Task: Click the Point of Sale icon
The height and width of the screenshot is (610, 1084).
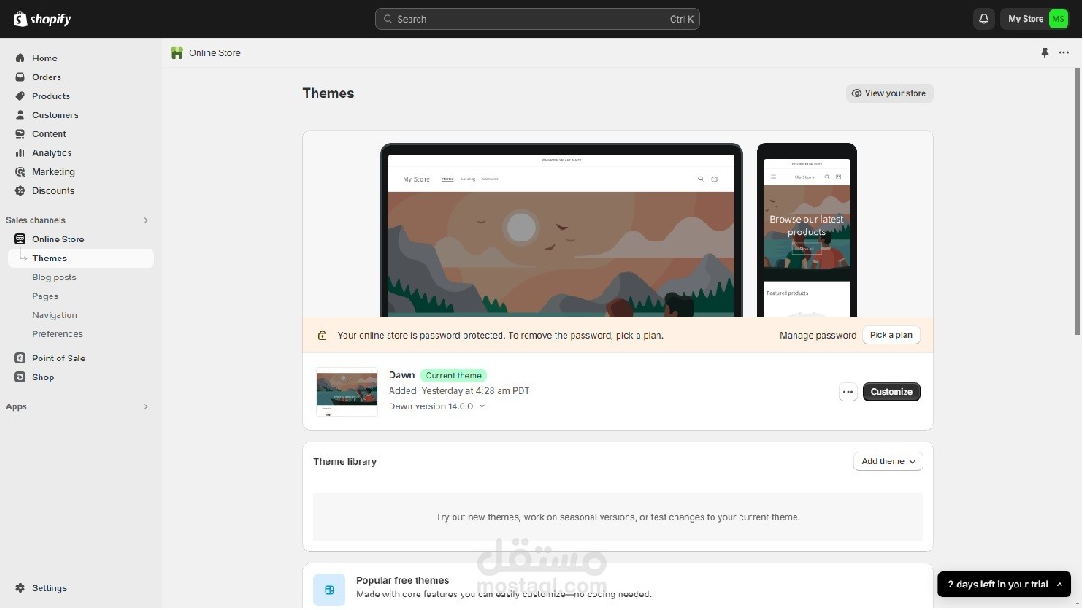Action: [21, 359]
